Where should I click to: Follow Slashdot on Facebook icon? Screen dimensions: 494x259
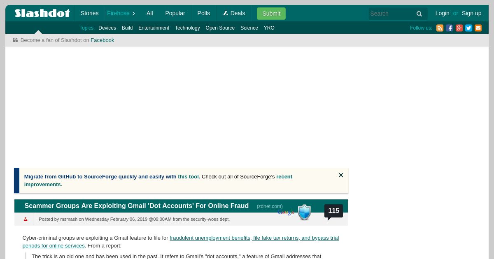pyautogui.click(x=449, y=28)
